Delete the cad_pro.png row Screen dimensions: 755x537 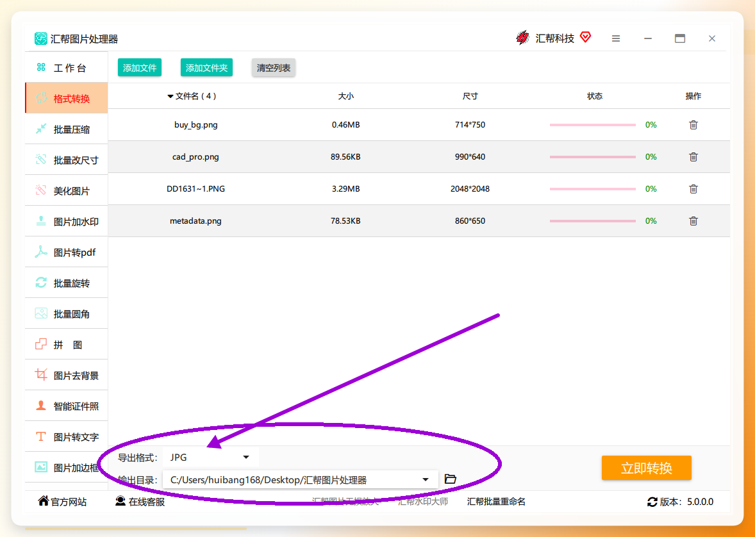coord(693,156)
